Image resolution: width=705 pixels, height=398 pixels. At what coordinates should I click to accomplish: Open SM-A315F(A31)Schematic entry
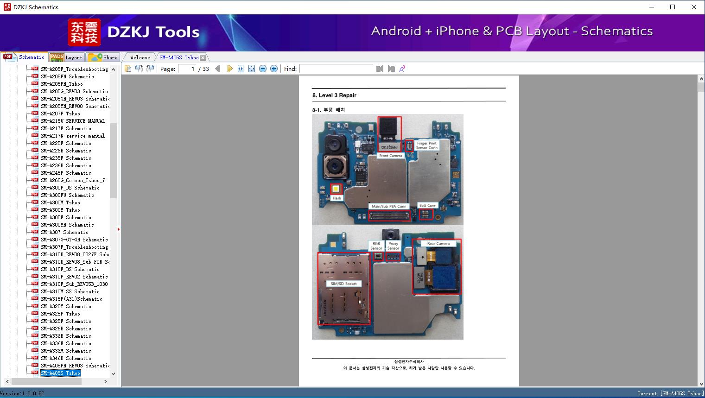tap(71, 299)
